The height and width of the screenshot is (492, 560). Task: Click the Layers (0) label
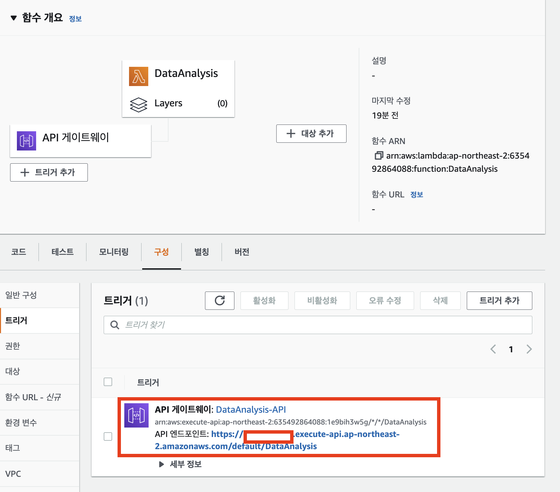click(191, 103)
